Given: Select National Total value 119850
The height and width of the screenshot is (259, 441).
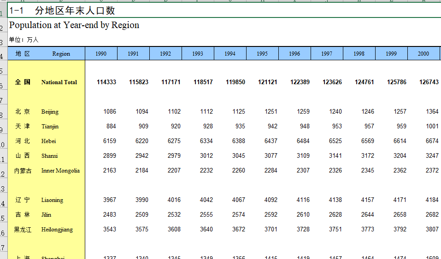Looking at the screenshot, I should pyautogui.click(x=235, y=82).
